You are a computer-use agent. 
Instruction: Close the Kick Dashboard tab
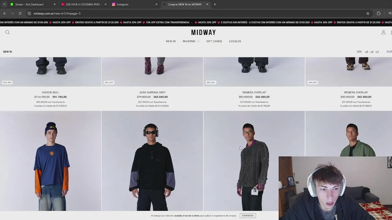(55, 4)
